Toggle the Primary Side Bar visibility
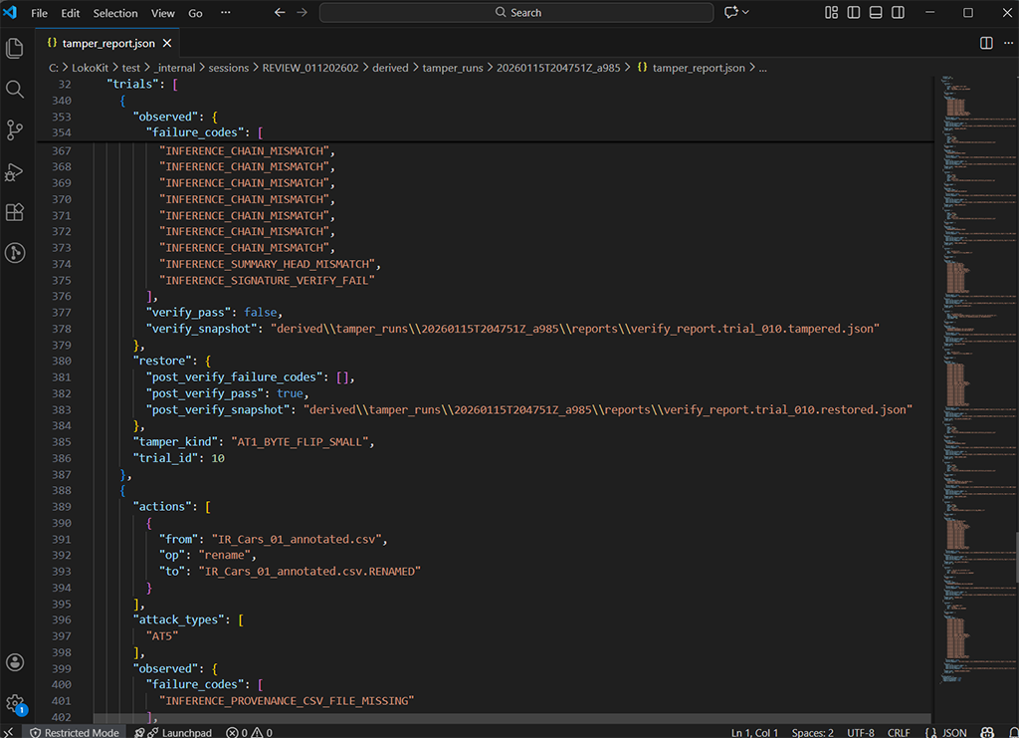Screen dimensions: 1019x738 [x=854, y=13]
